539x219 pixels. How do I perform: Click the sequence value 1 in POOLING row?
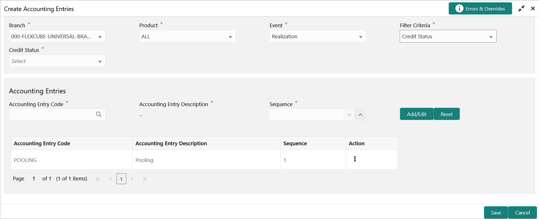313,160
